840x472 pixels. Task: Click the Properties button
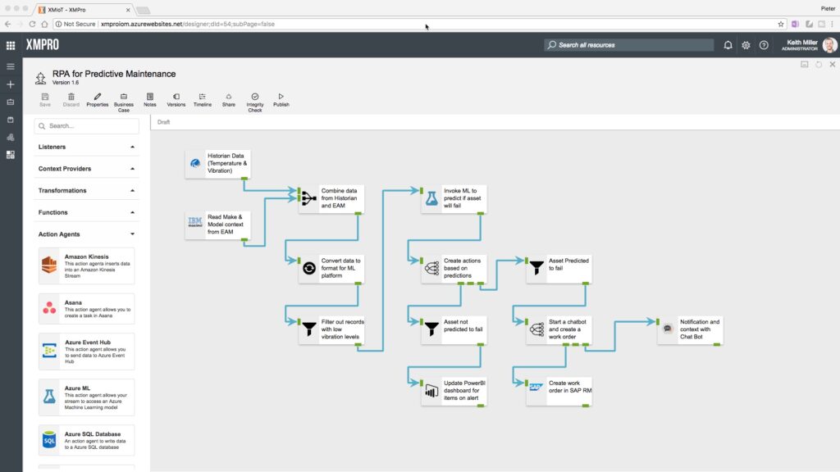97,100
